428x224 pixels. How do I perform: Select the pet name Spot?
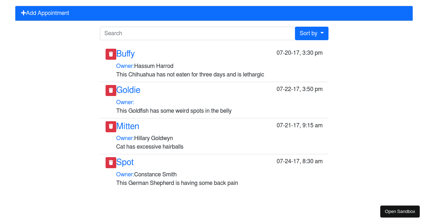[x=125, y=162]
